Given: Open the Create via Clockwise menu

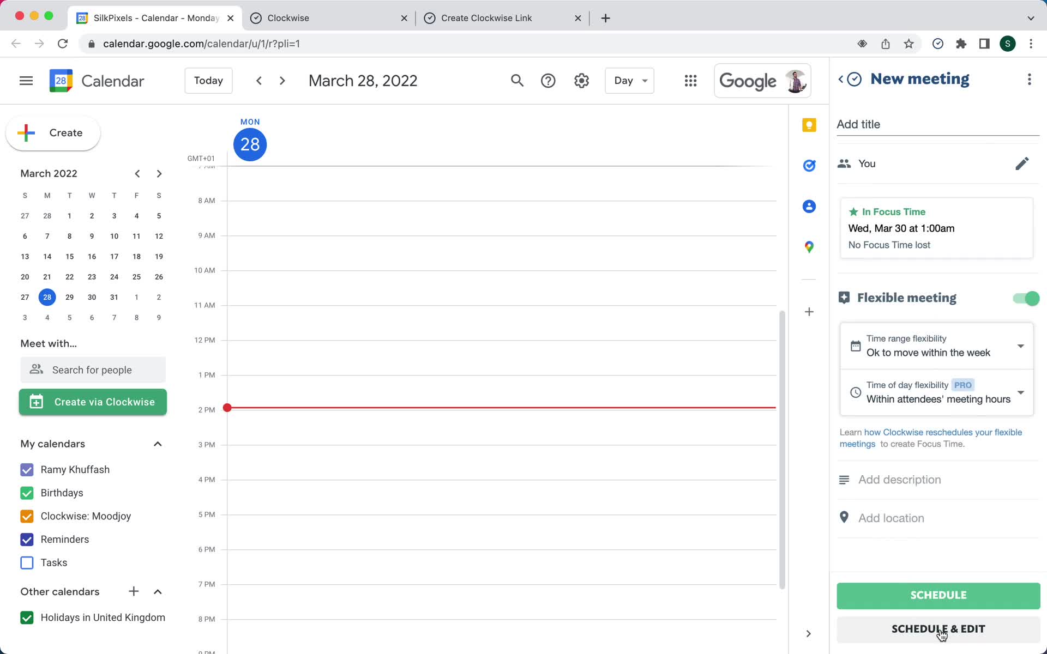Looking at the screenshot, I should pyautogui.click(x=93, y=402).
